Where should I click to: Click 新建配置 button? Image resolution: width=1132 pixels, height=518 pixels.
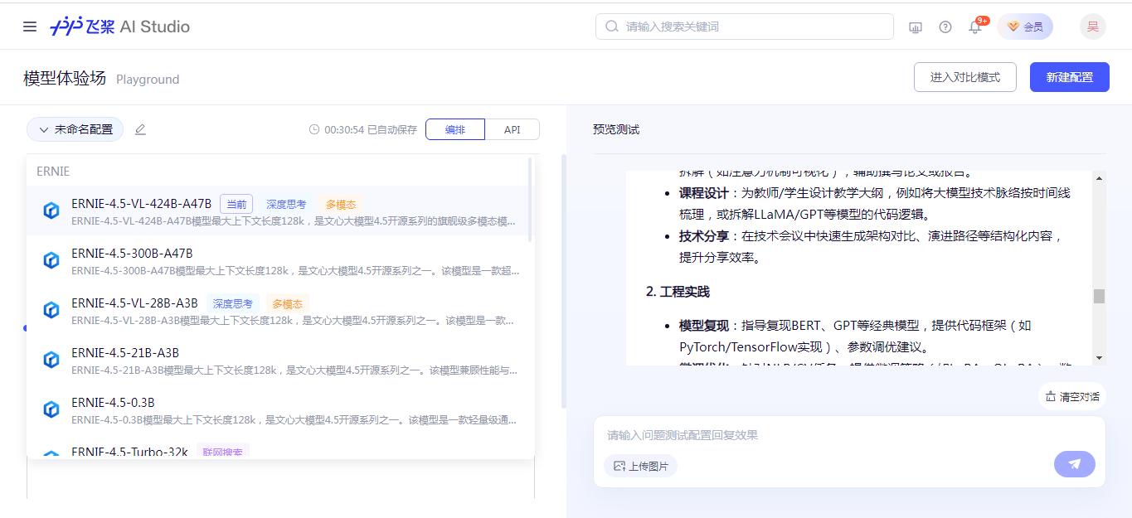click(1070, 77)
